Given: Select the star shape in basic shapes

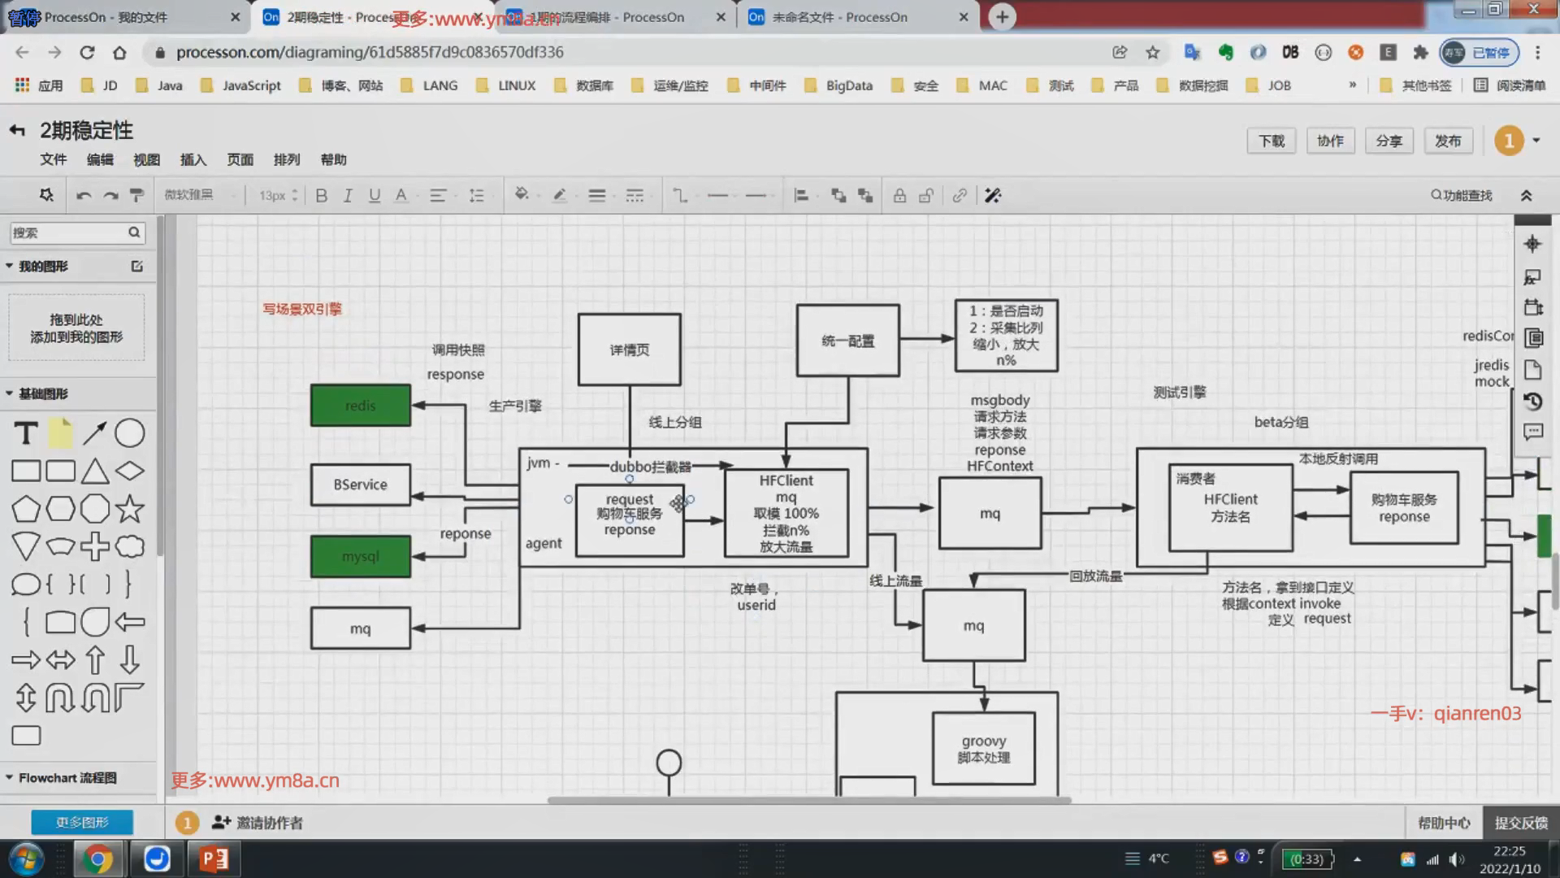Looking at the screenshot, I should (x=129, y=509).
